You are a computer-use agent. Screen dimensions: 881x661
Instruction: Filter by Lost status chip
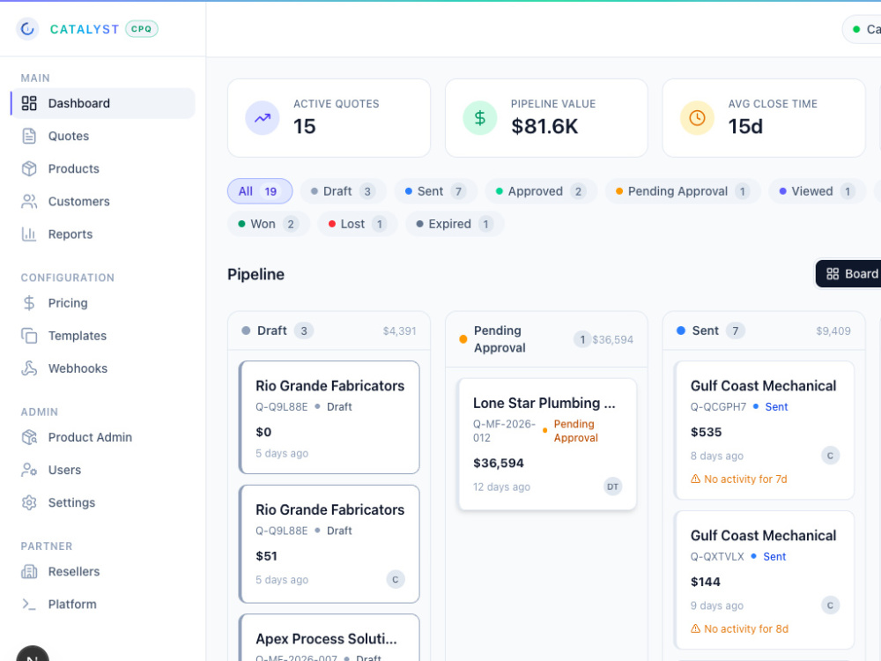[x=358, y=224]
